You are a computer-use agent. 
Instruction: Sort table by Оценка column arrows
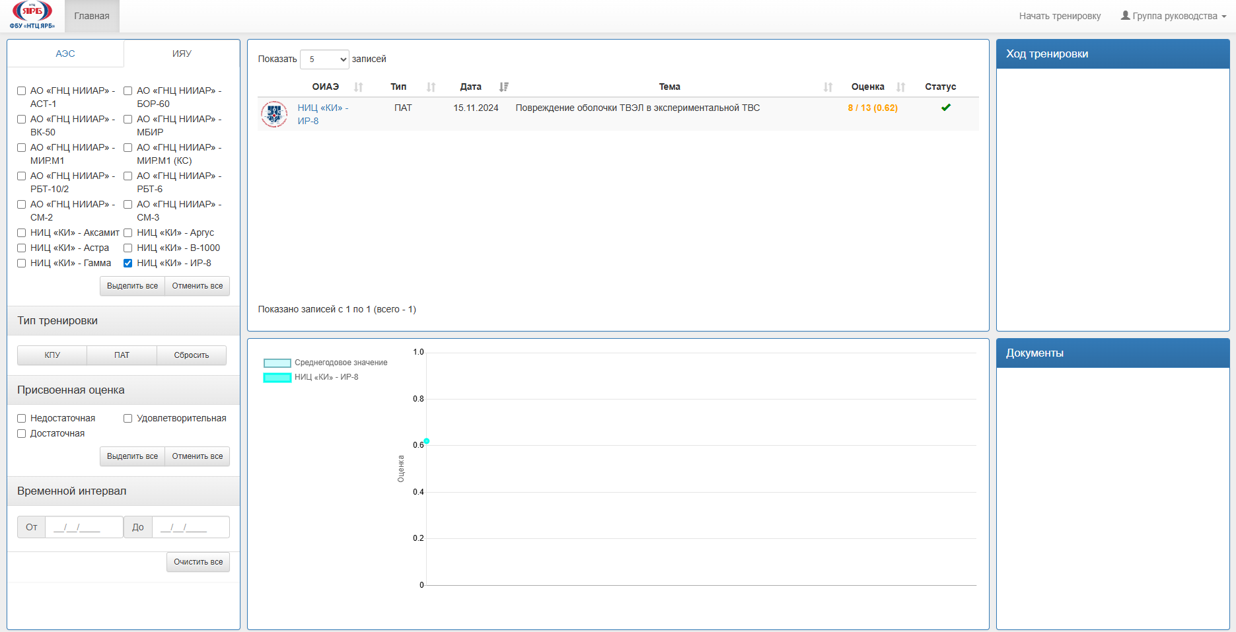click(x=900, y=87)
